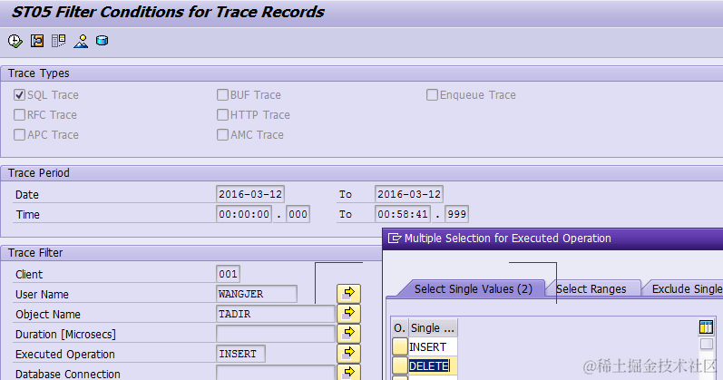Image resolution: width=723 pixels, height=380 pixels.
Task: Select the INSERT value cell in dialog
Action: [x=433, y=346]
